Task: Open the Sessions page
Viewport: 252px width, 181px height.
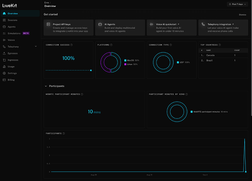Action: (x=20, y=20)
